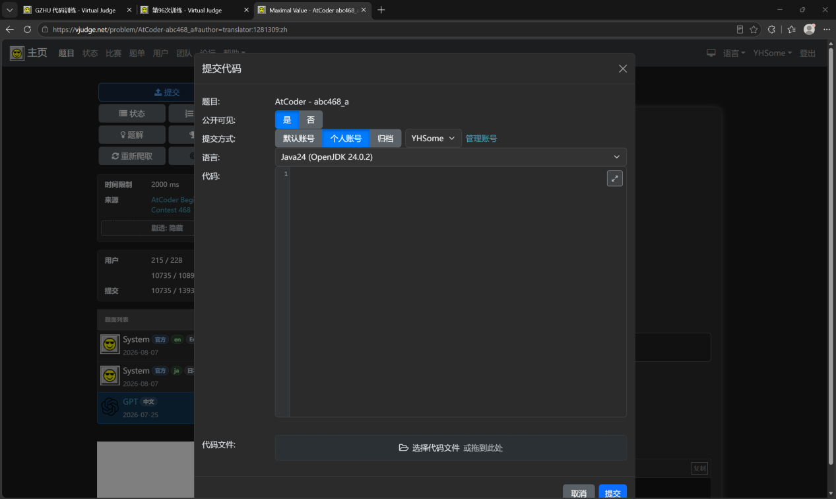Image resolution: width=836 pixels, height=499 pixels.
Task: Open the Java24 language dropdown
Action: pyautogui.click(x=451, y=157)
